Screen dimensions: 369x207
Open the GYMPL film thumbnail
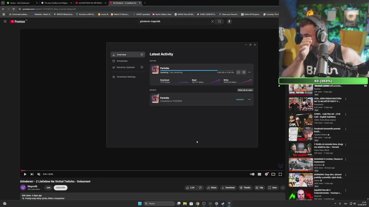(301, 120)
